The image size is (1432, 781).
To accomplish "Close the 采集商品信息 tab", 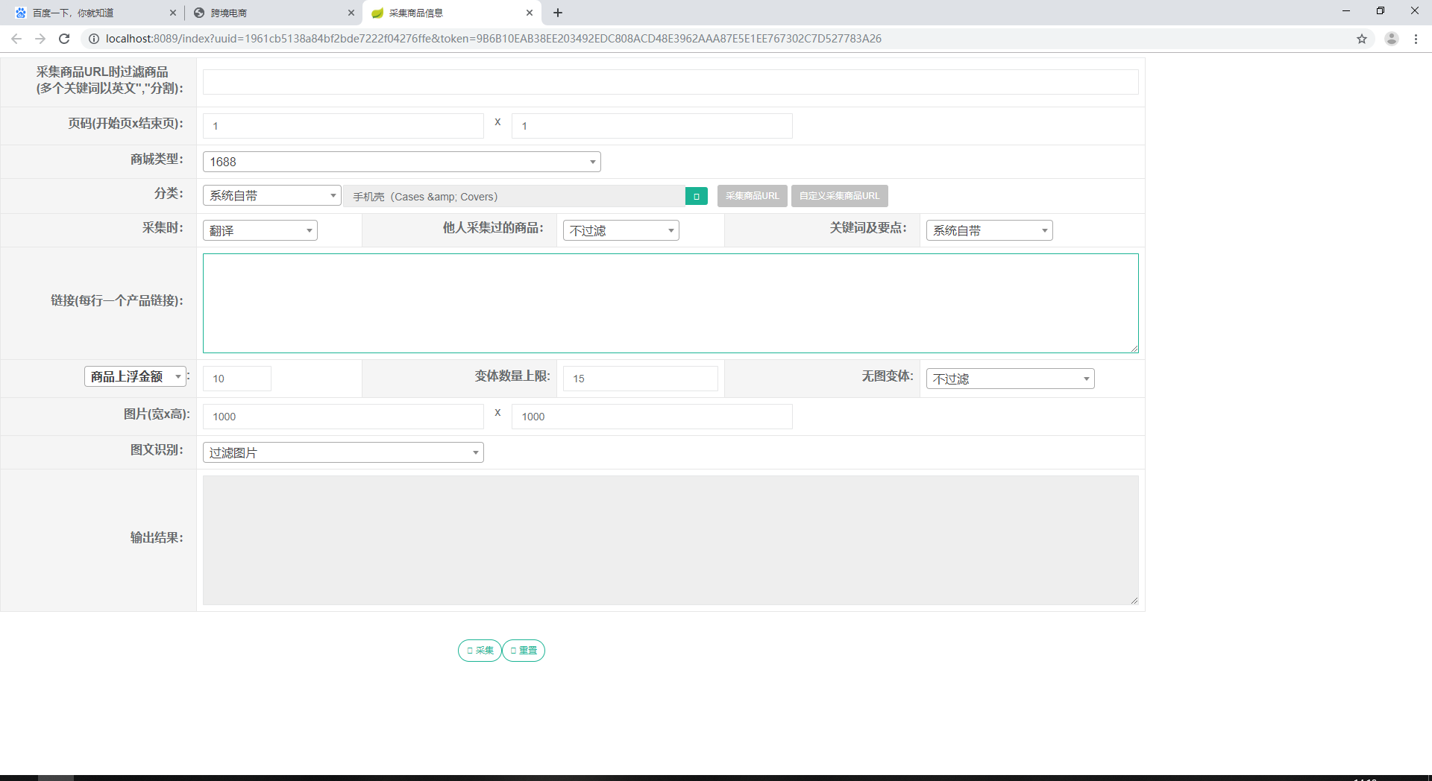I will point(530,13).
